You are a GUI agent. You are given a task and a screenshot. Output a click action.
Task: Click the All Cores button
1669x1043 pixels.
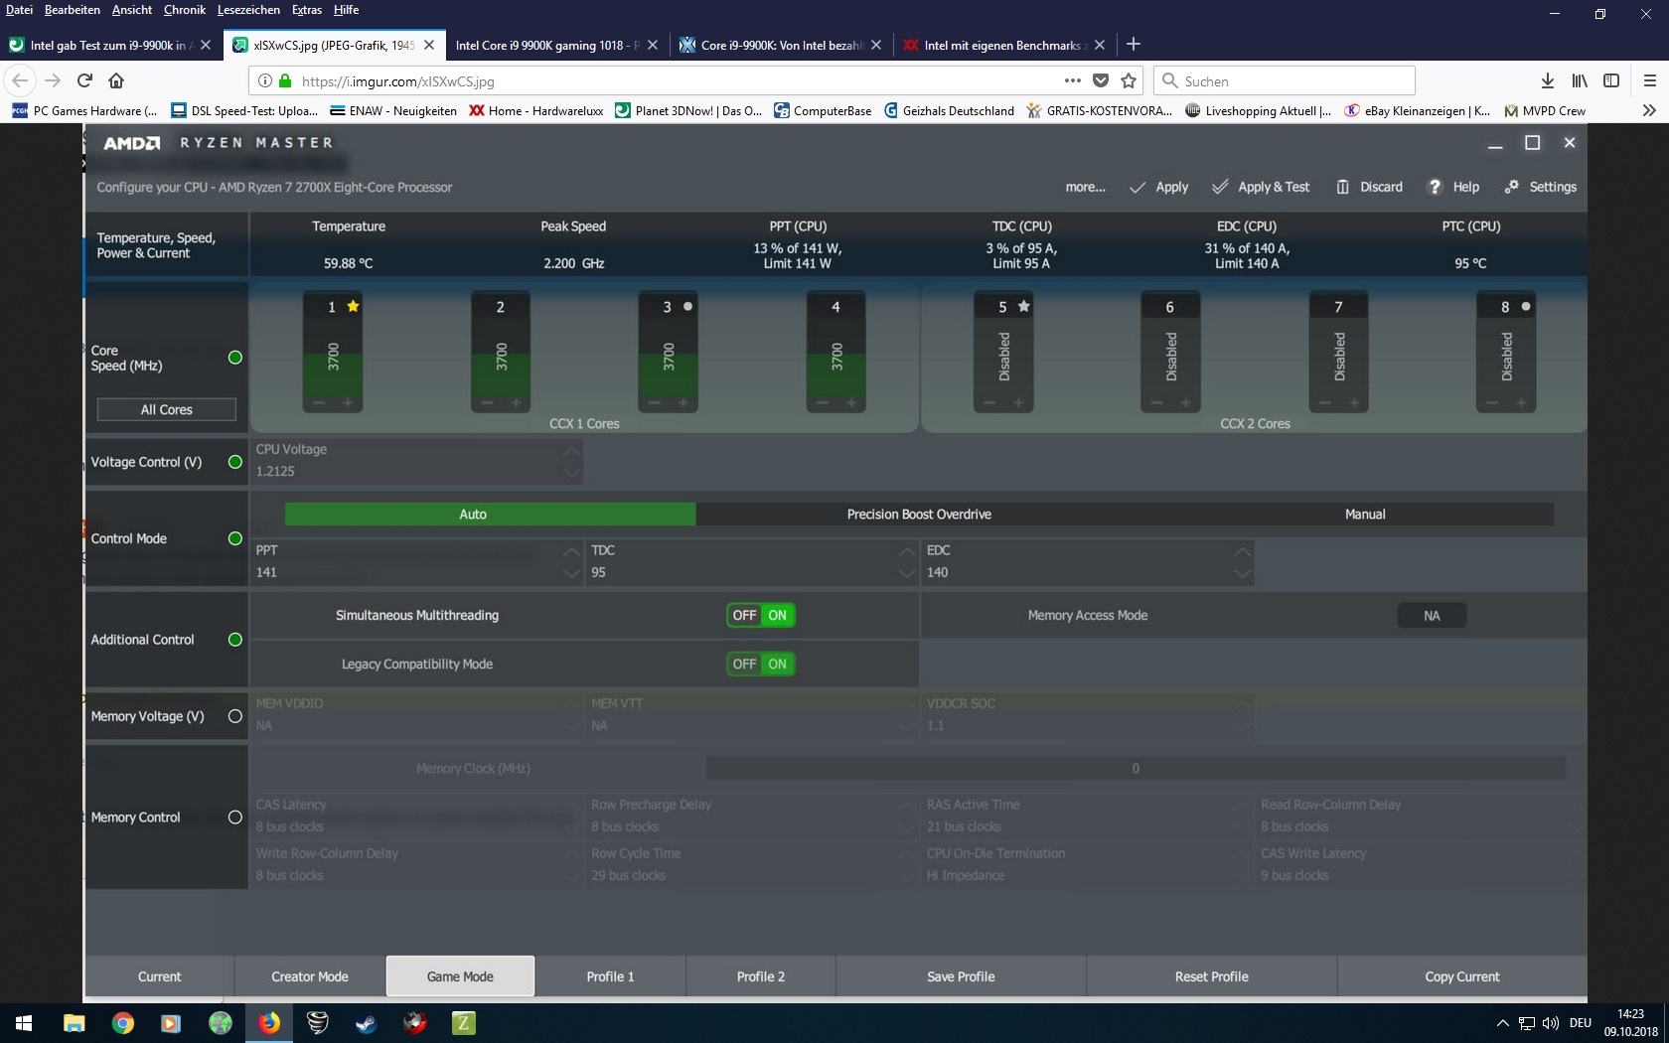(166, 409)
